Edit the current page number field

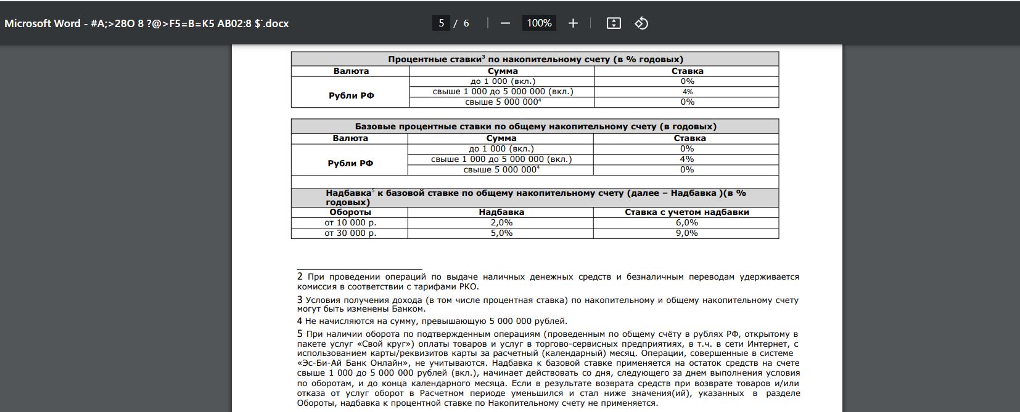[x=441, y=23]
